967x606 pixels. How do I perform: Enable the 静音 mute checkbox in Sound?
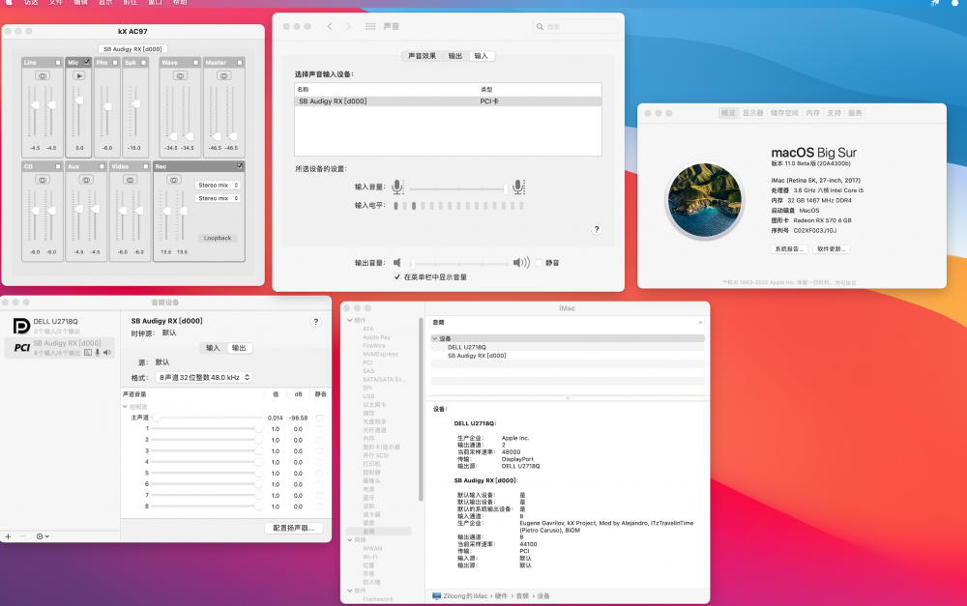539,263
